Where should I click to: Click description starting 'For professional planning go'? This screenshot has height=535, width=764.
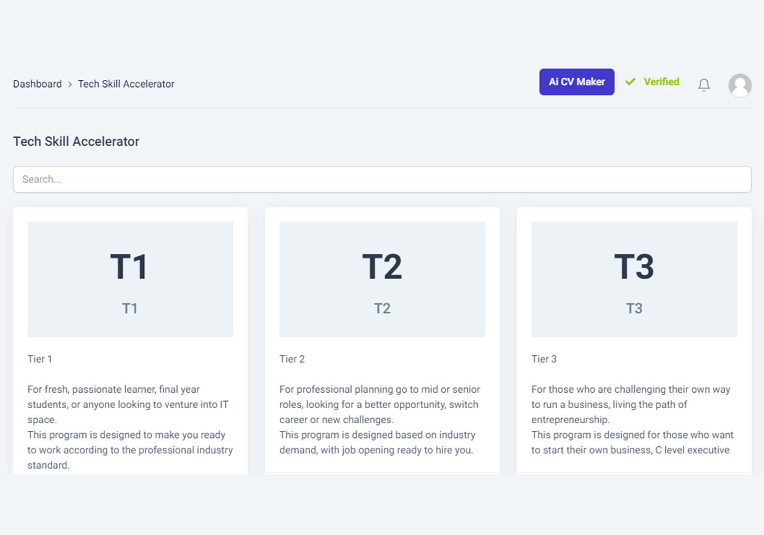coord(380,420)
